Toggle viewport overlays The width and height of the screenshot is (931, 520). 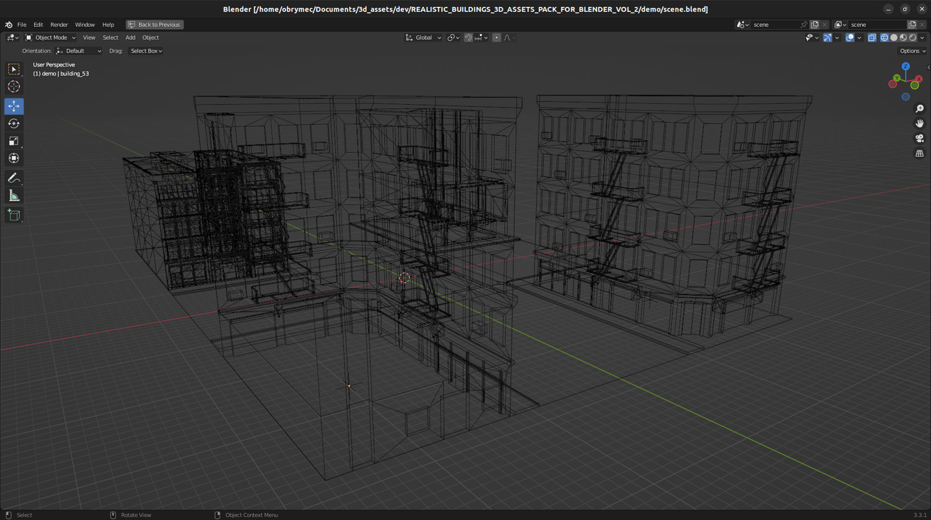pos(850,38)
